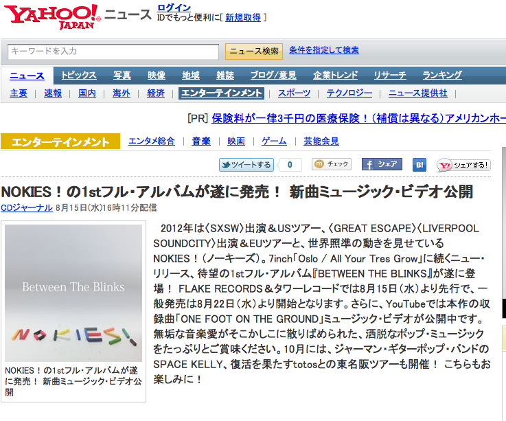The image size is (506, 421).
Task: Open the ランキング tab
Action: tap(442, 76)
